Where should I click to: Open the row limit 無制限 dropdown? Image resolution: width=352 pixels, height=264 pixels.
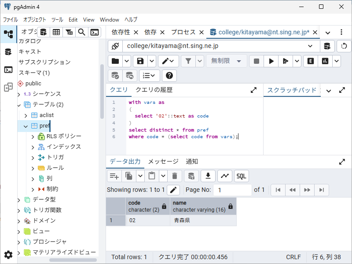coord(226,61)
